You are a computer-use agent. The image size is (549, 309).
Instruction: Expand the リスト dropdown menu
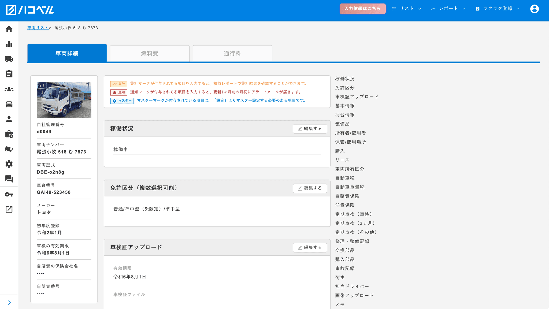click(406, 9)
